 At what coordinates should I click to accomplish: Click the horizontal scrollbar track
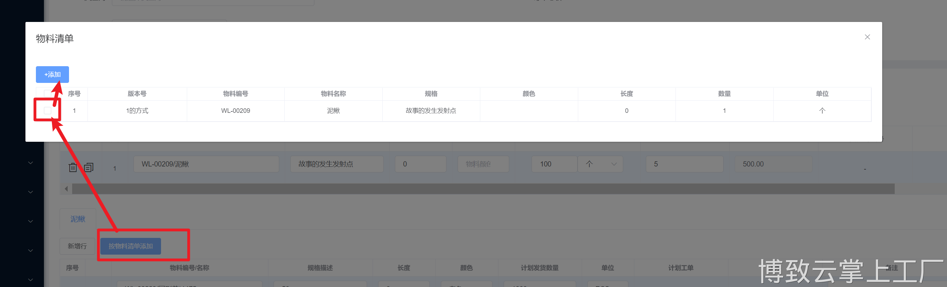(x=483, y=189)
